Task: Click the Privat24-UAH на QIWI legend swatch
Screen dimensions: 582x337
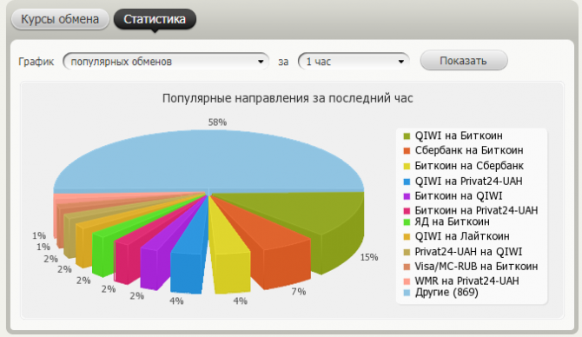Action: pos(407,252)
